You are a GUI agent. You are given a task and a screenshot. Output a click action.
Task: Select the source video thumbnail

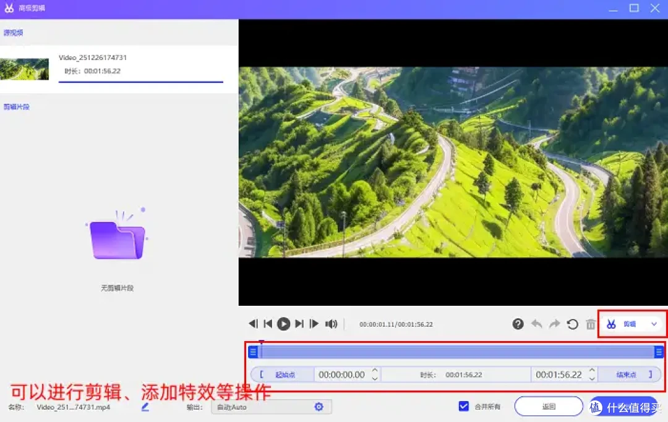(24, 69)
